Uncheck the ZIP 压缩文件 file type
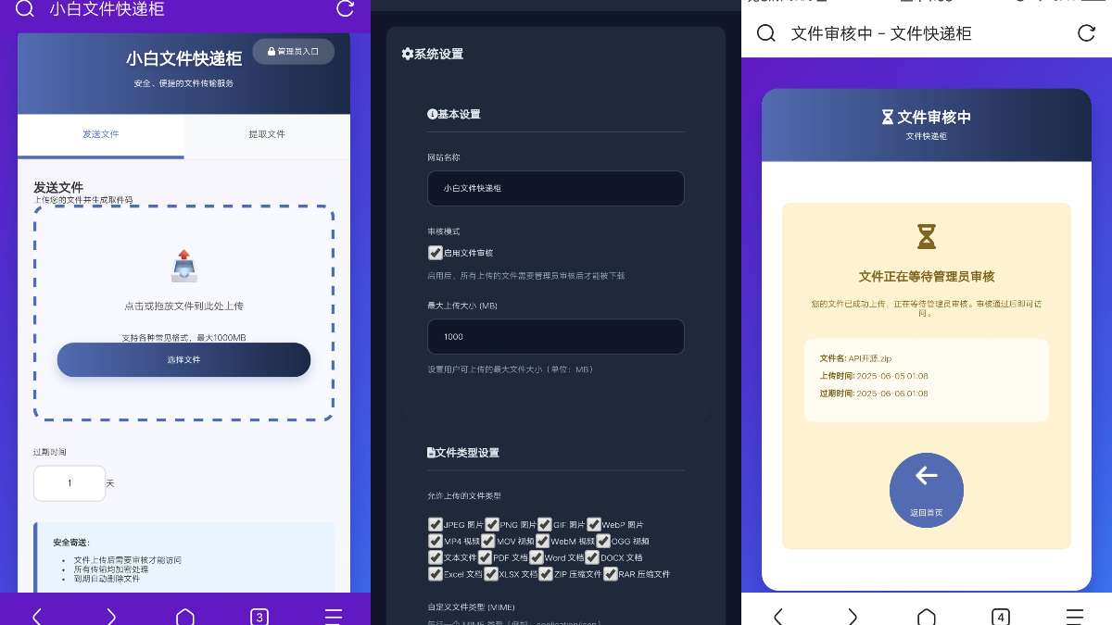Image resolution: width=1112 pixels, height=625 pixels. (546, 574)
